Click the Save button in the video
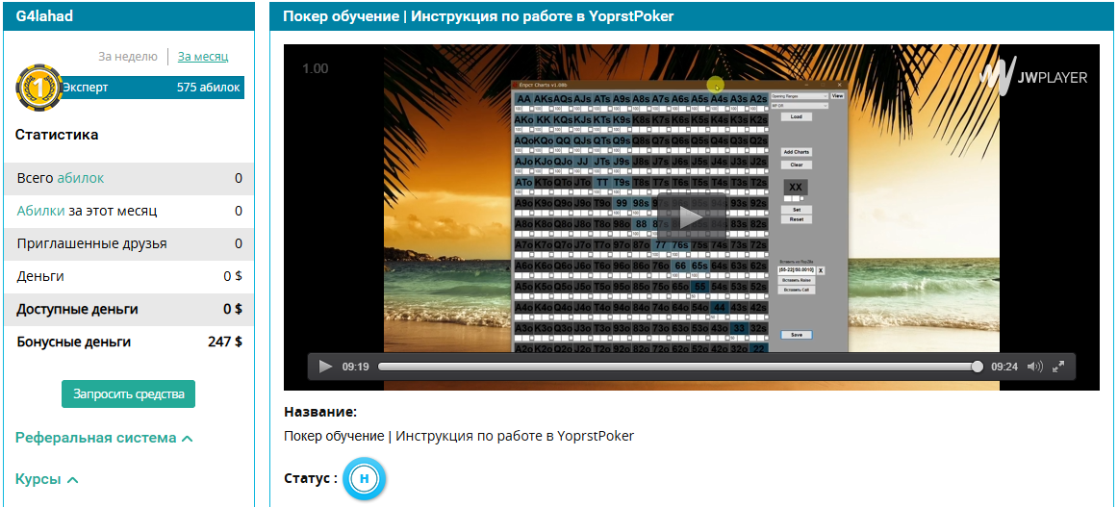 coord(797,335)
